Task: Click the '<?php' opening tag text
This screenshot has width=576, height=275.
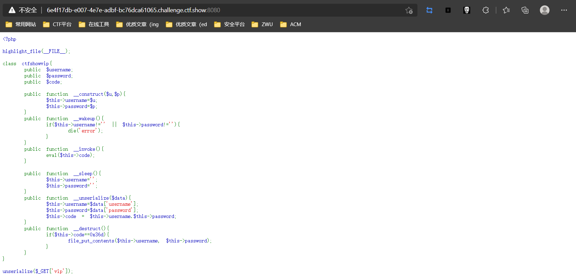Action: [10, 39]
